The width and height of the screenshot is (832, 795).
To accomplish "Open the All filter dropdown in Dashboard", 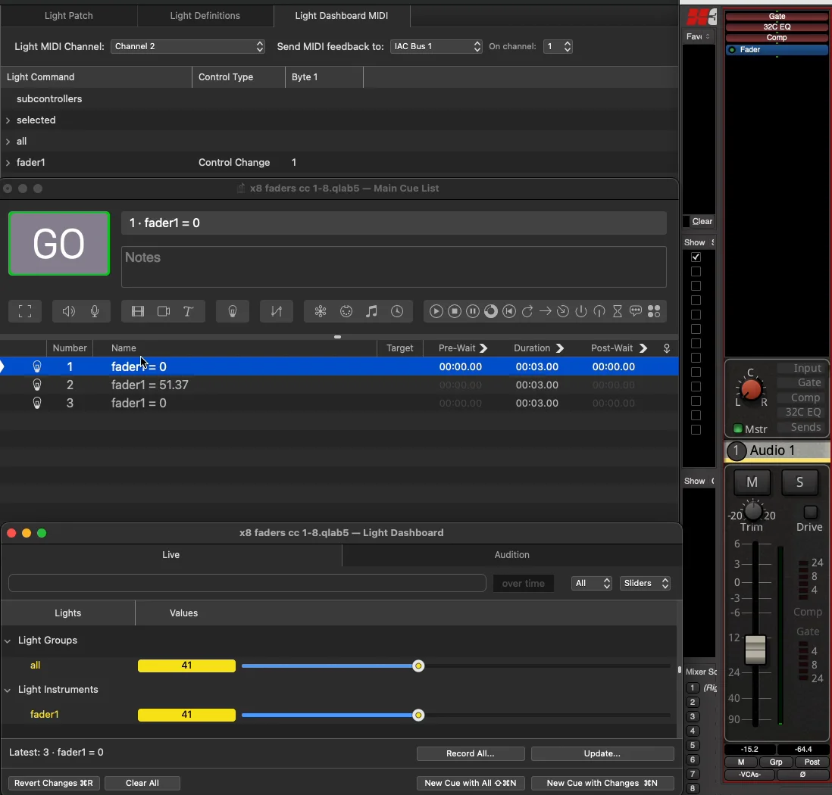I will [592, 583].
